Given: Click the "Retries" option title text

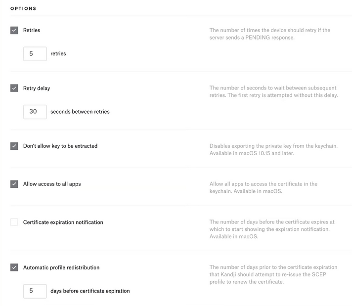Looking at the screenshot, I should click(32, 30).
